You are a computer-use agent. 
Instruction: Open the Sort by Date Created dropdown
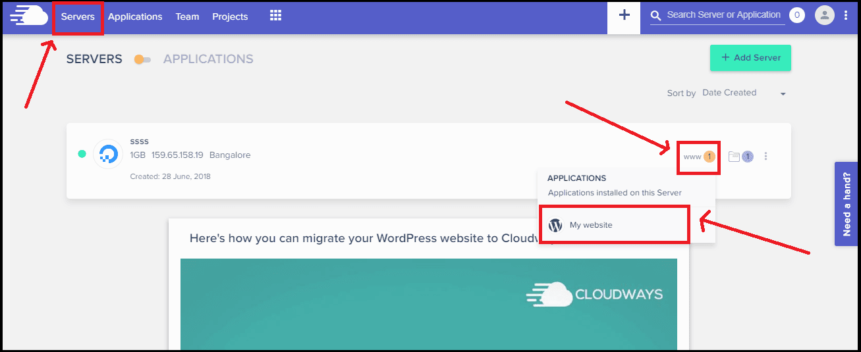coord(744,93)
